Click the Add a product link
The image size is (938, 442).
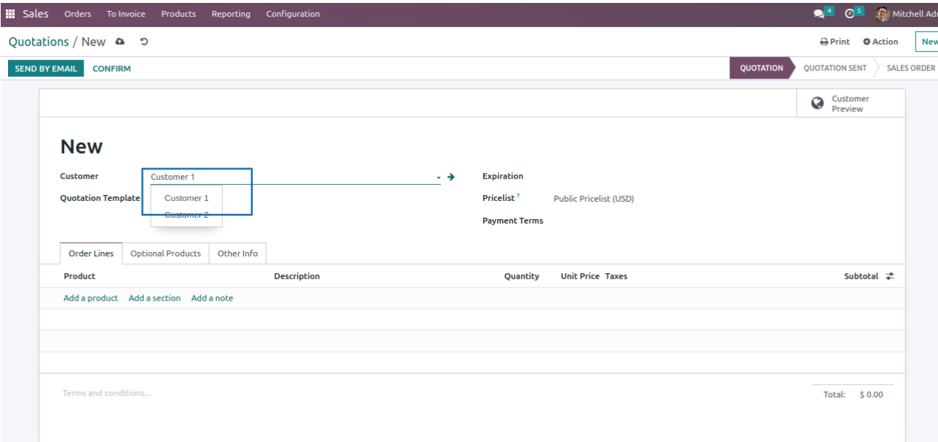coord(90,299)
